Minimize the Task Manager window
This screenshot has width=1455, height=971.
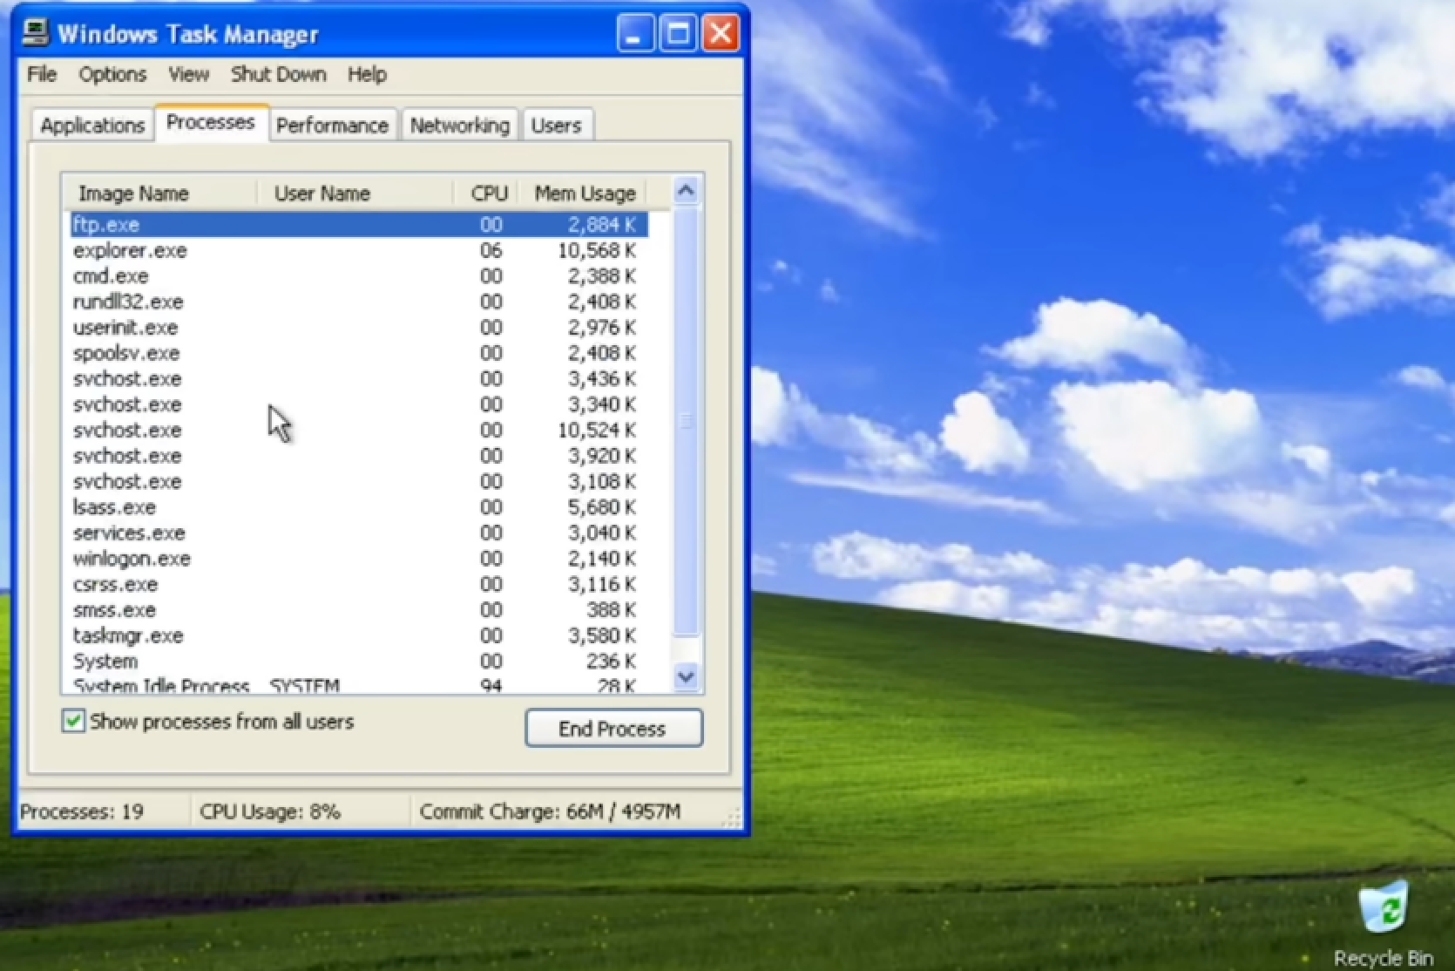coord(634,34)
